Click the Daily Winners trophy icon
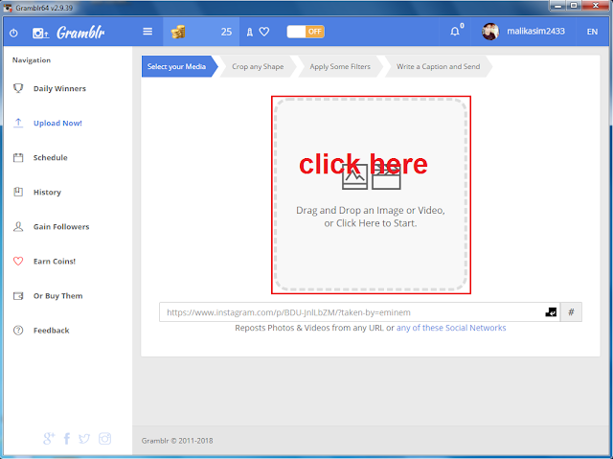Image resolution: width=613 pixels, height=459 pixels. pyautogui.click(x=18, y=88)
